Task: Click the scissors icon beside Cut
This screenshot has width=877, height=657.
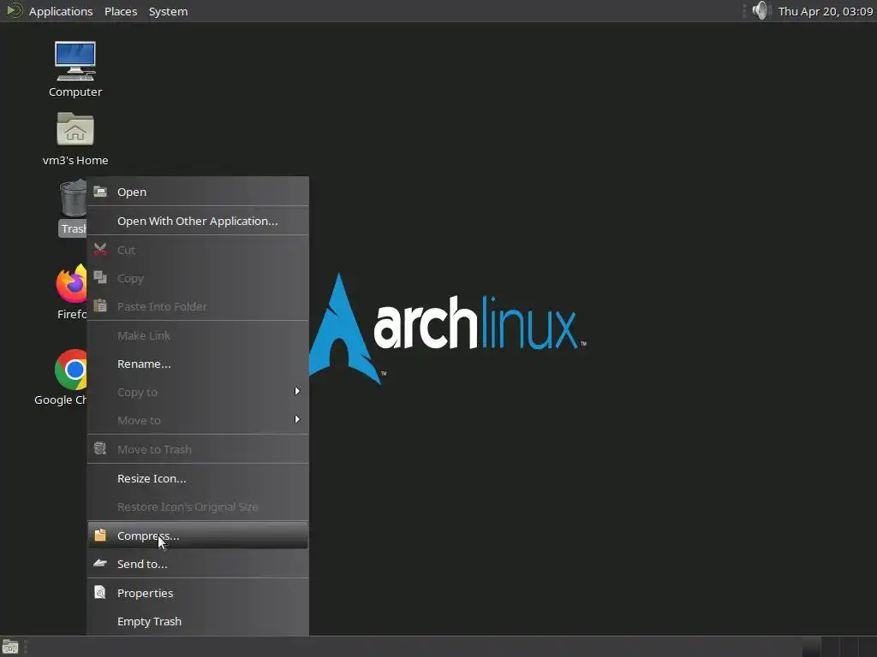Action: (x=100, y=250)
